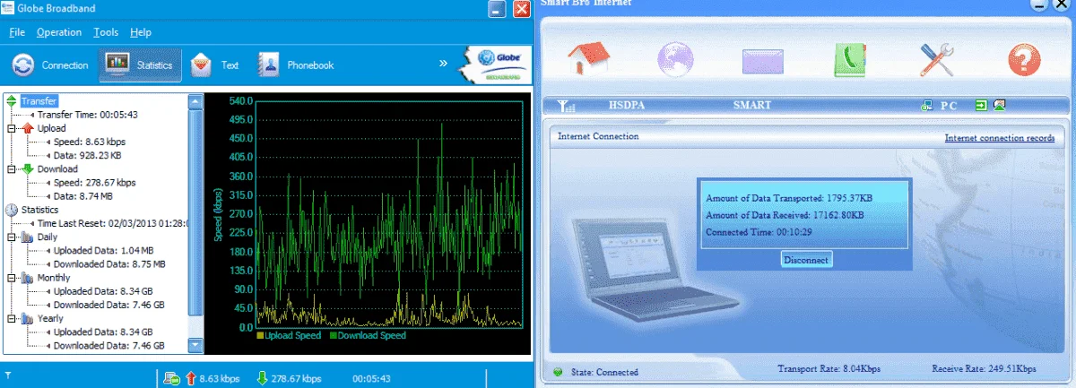Image resolution: width=1076 pixels, height=388 pixels.
Task: Open the Operation menu
Action: pos(59,32)
